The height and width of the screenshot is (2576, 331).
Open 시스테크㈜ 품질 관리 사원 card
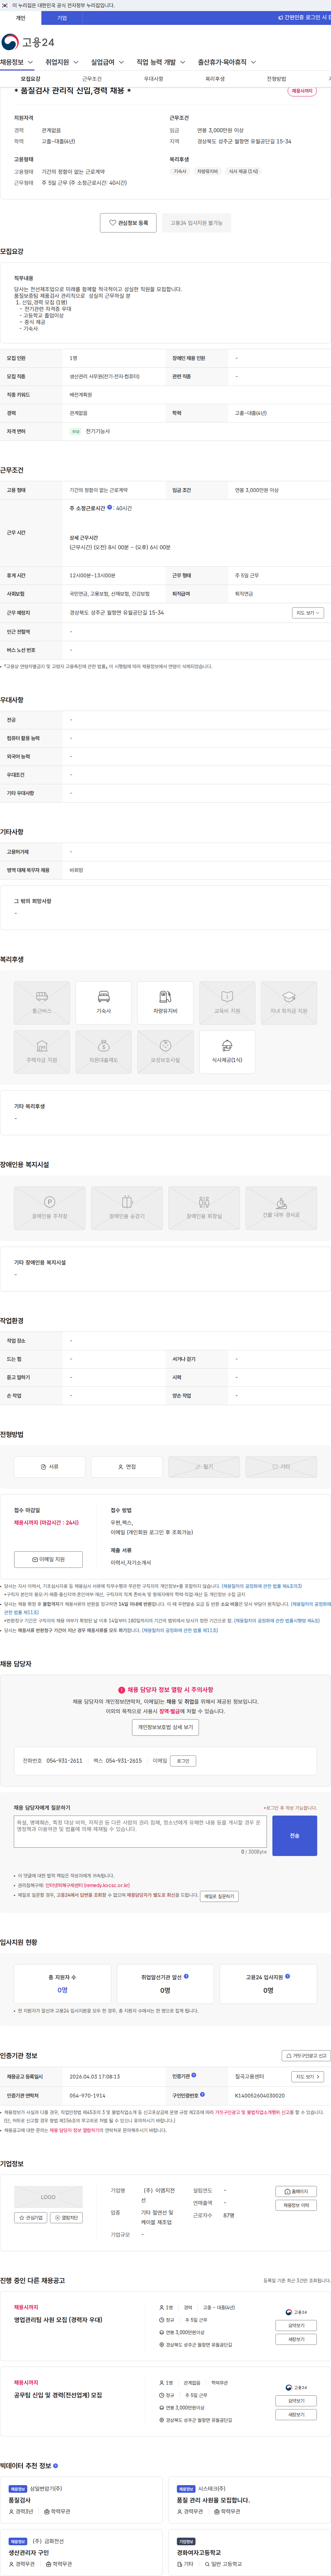coord(249,2500)
